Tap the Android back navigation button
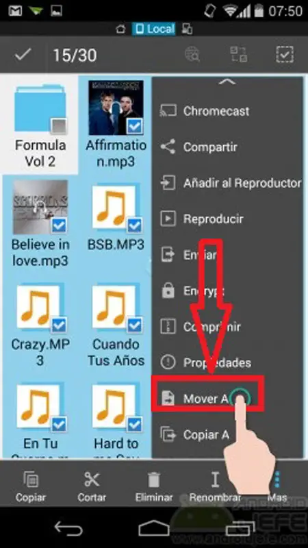 [68, 527]
